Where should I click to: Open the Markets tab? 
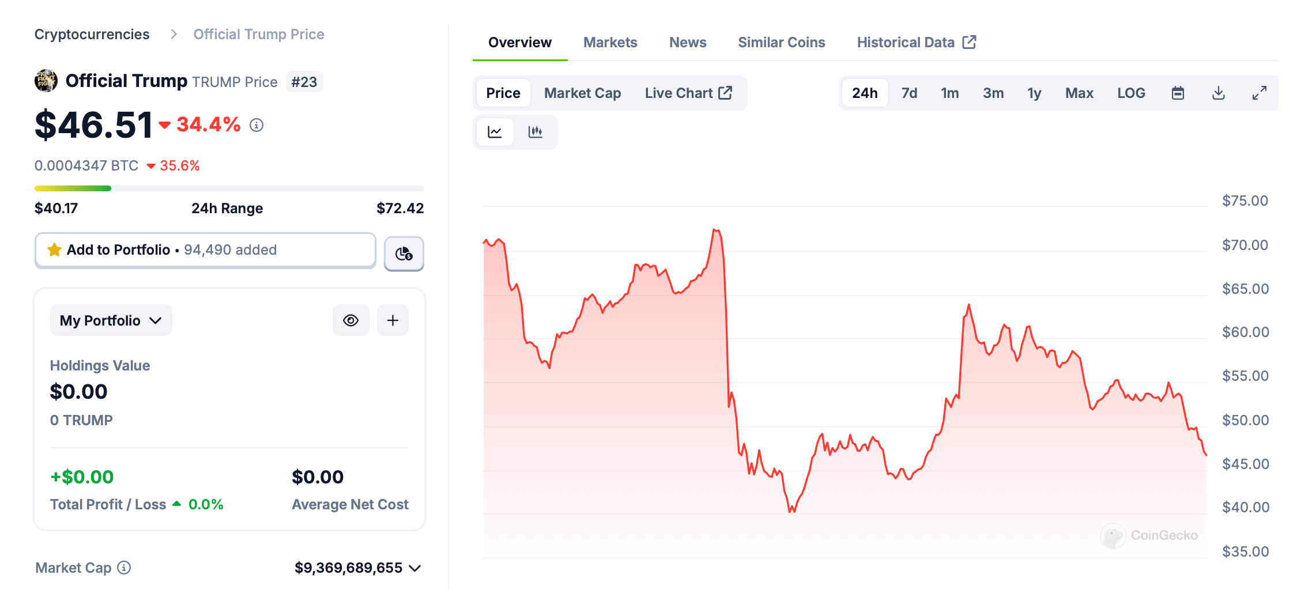(x=610, y=43)
